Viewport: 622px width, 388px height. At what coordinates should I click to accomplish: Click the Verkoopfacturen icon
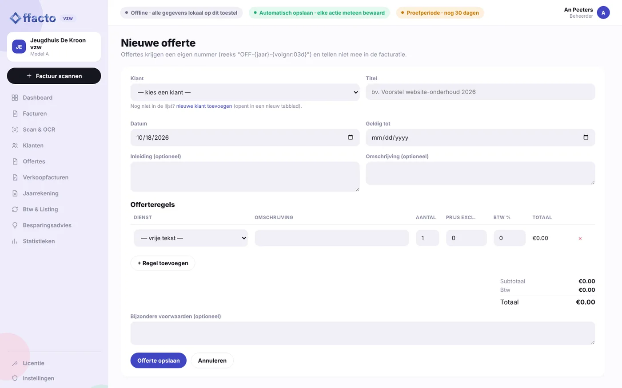tap(15, 177)
